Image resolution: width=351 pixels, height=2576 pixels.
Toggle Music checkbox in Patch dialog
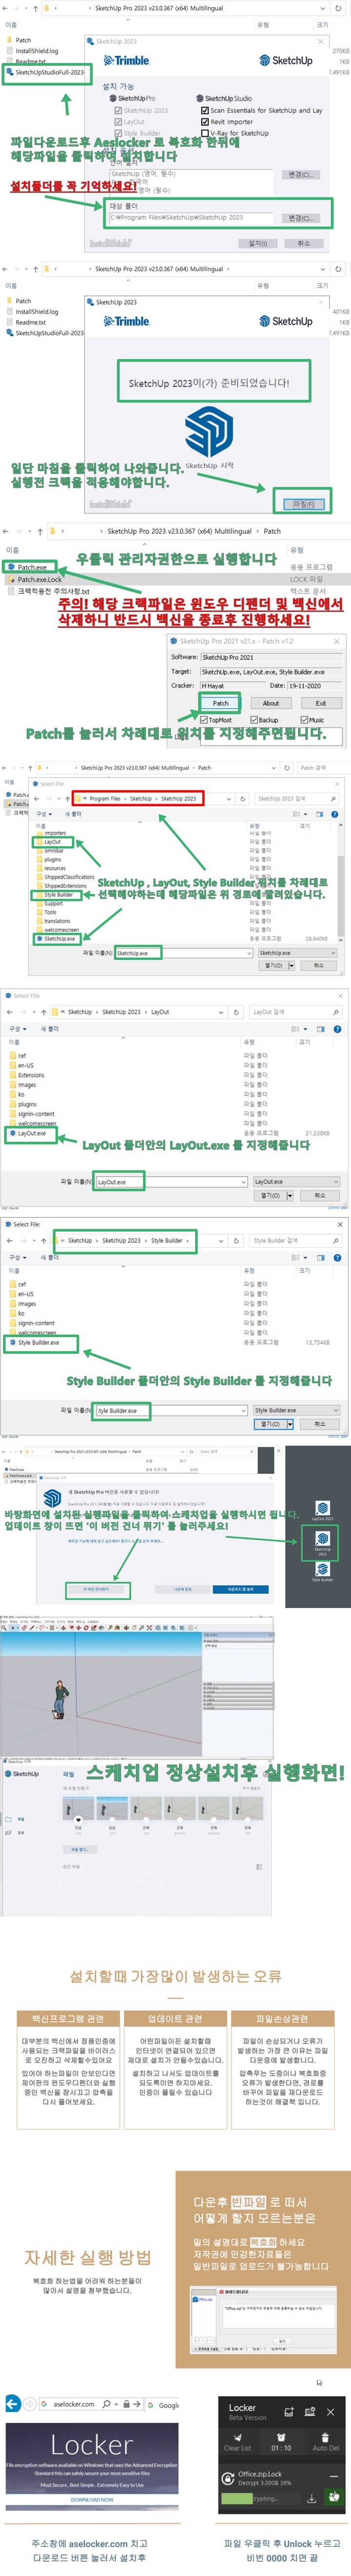click(305, 719)
